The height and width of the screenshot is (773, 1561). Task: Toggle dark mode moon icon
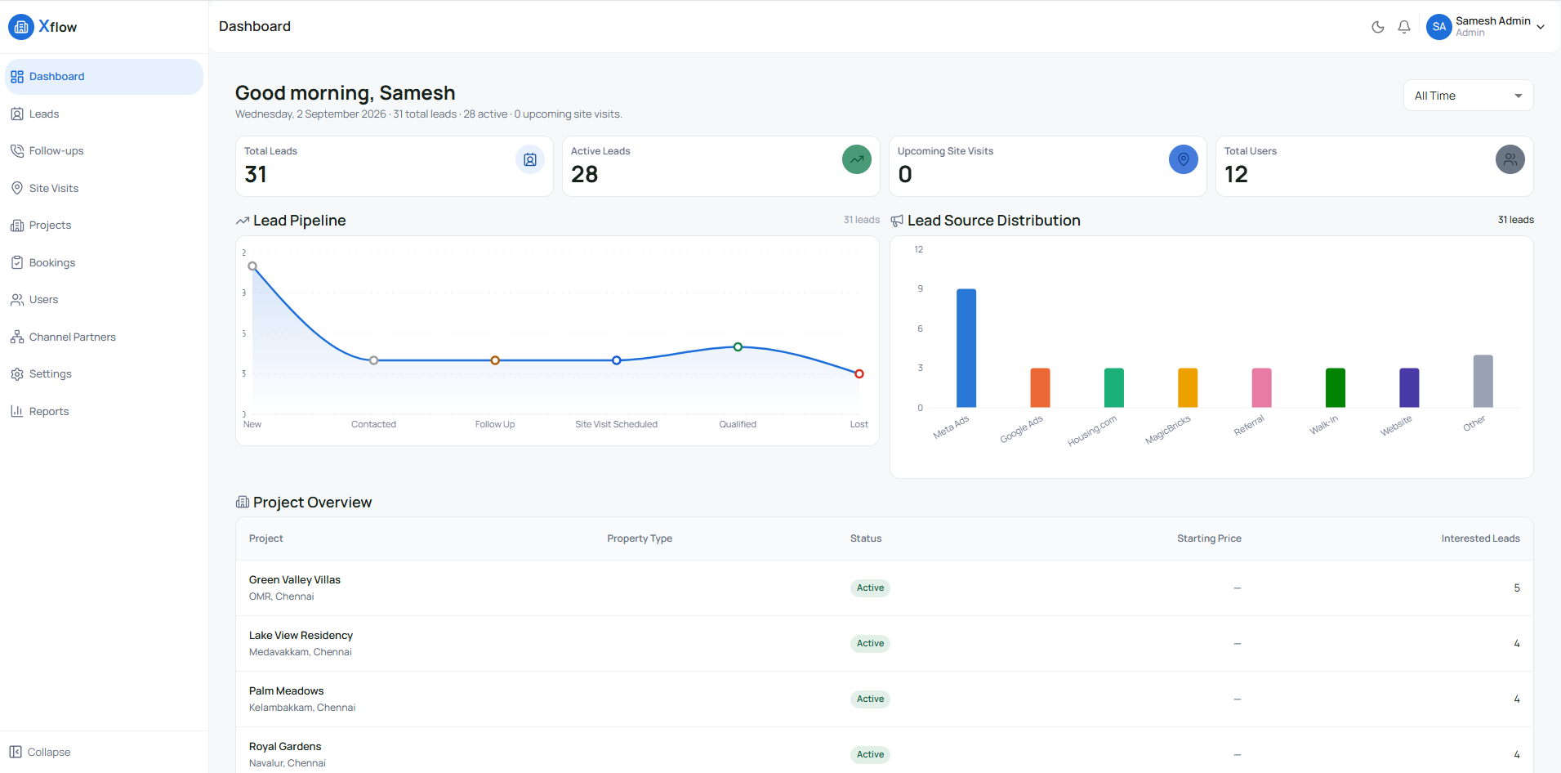pyautogui.click(x=1378, y=27)
